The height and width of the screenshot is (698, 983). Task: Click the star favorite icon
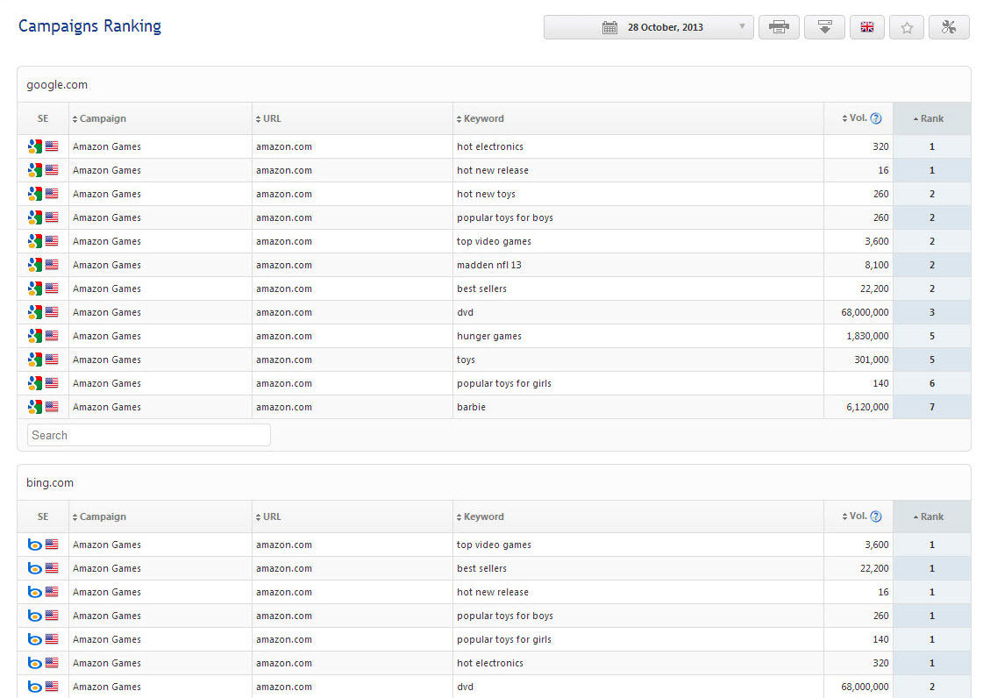pos(907,27)
